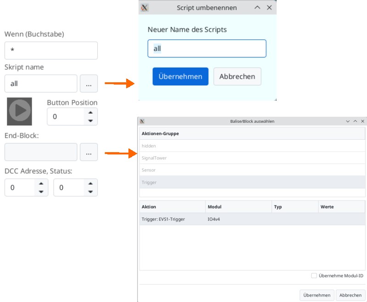This screenshot has width=367, height=302.
Task: Open script rename dialog via ellipsis button
Action: click(89, 84)
